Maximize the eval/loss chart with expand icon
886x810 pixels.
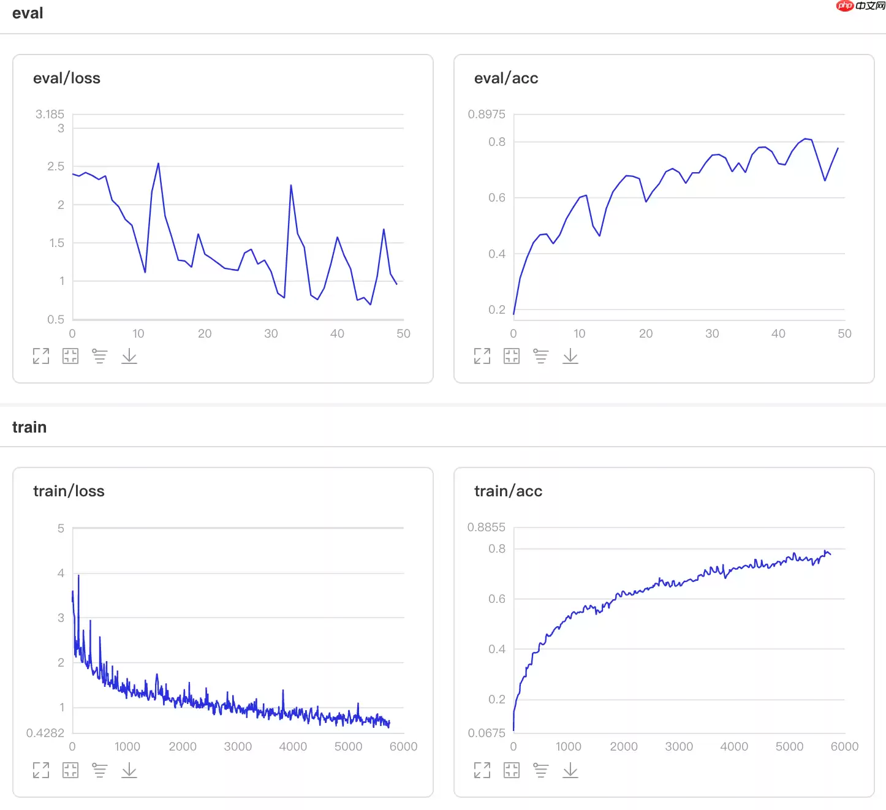(41, 356)
